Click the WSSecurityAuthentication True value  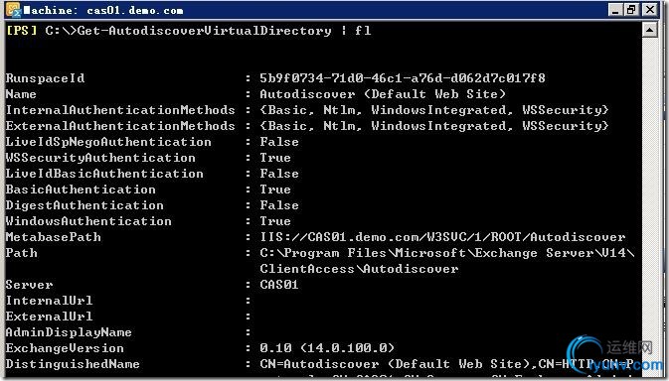(x=275, y=158)
